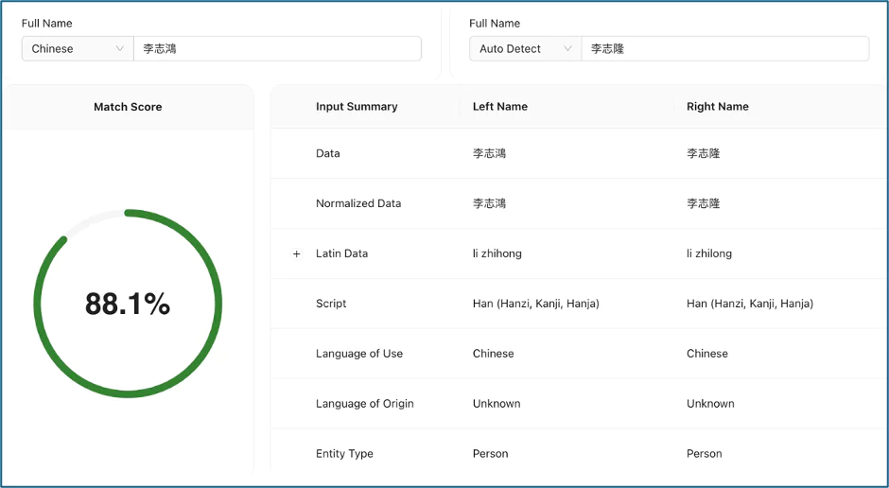Click the 'li zhihong' left Latin value
The image size is (889, 488).
(497, 253)
